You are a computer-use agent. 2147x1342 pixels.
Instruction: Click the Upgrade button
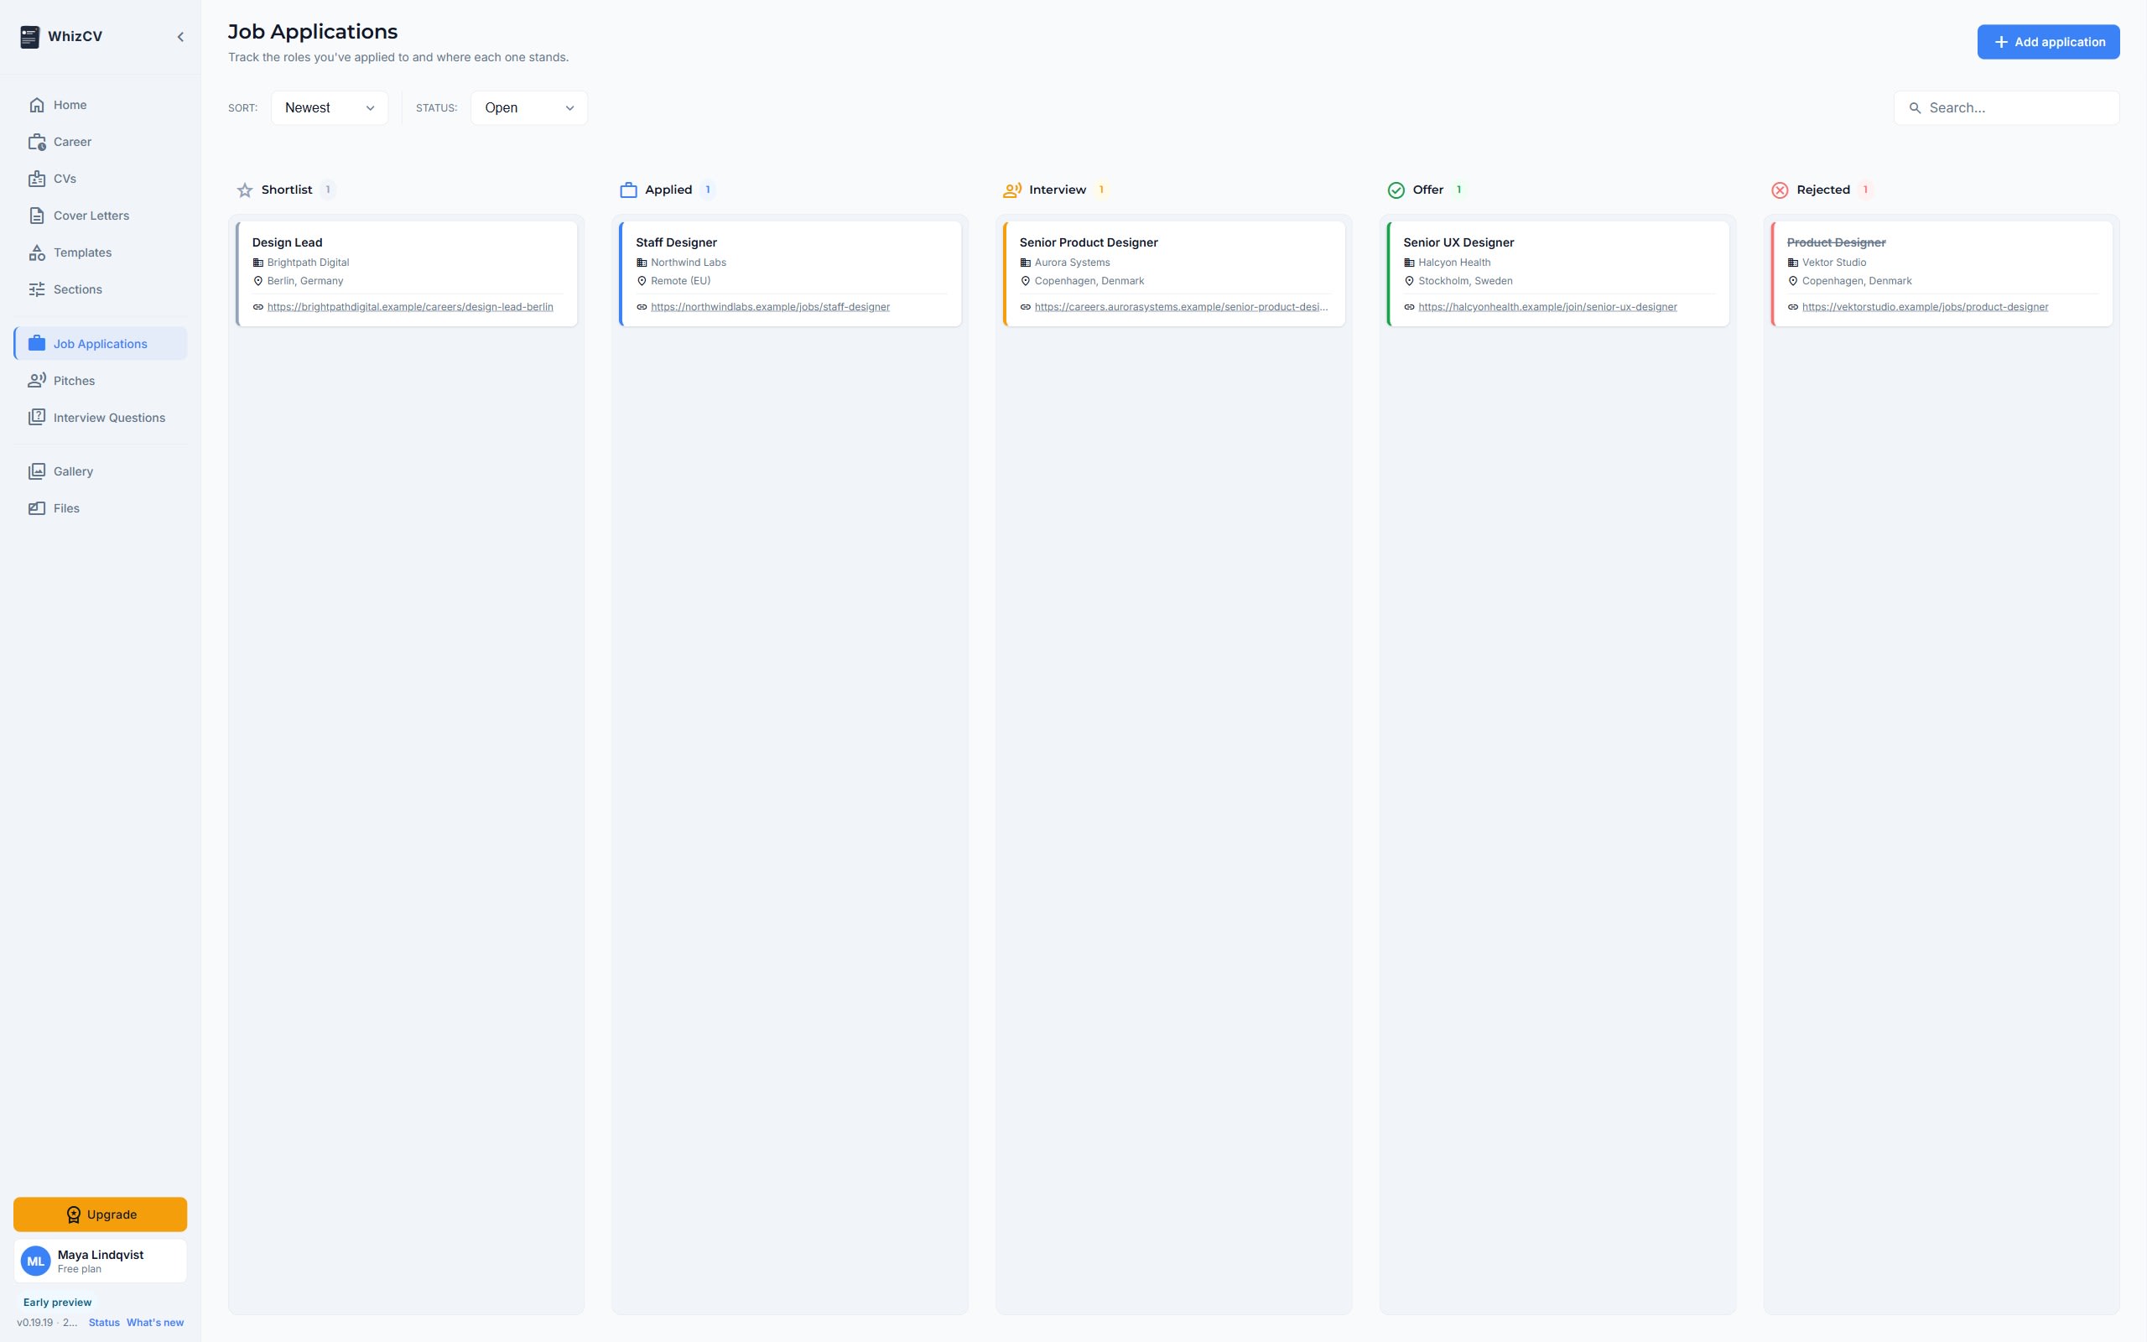(x=101, y=1215)
